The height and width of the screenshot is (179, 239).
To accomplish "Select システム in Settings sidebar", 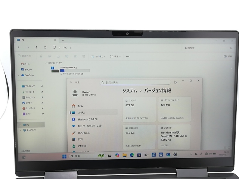I will 93,113.
